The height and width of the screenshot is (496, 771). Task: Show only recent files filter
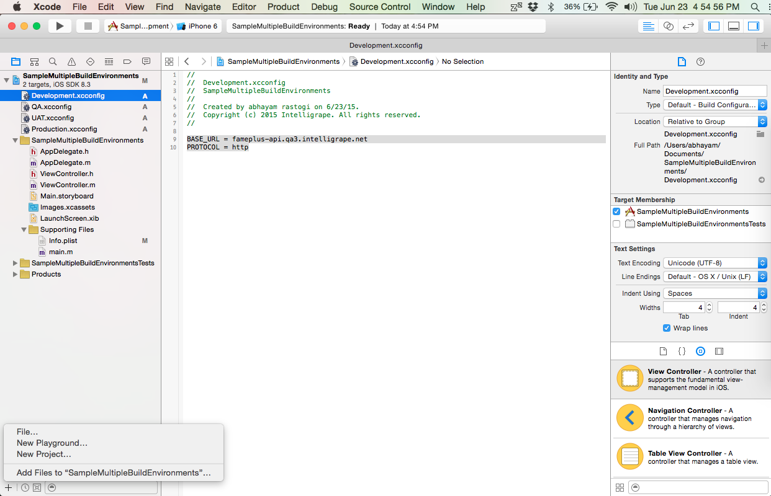pos(25,488)
